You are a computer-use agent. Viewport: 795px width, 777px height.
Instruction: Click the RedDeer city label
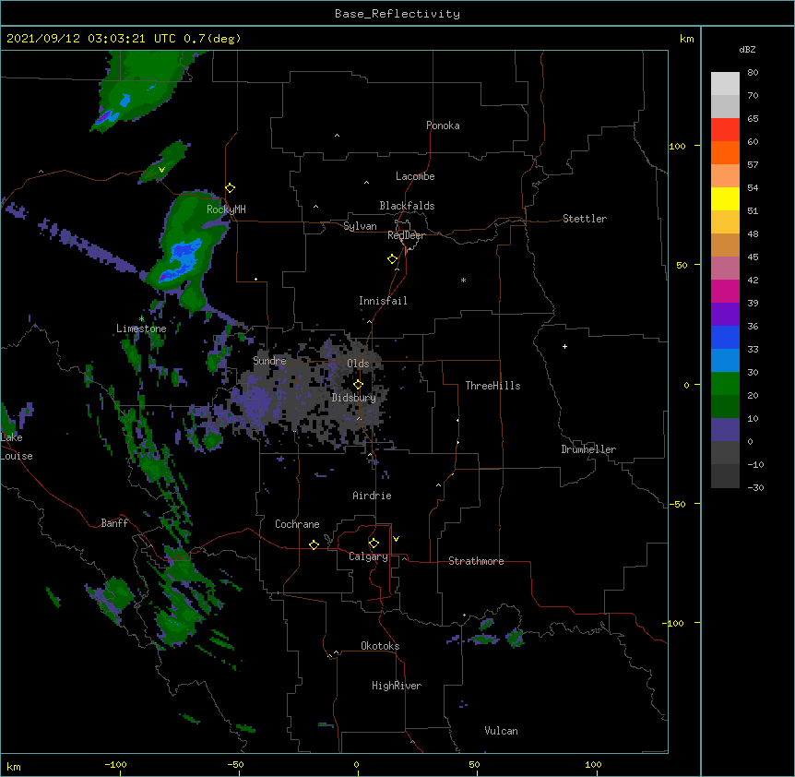[x=406, y=235]
